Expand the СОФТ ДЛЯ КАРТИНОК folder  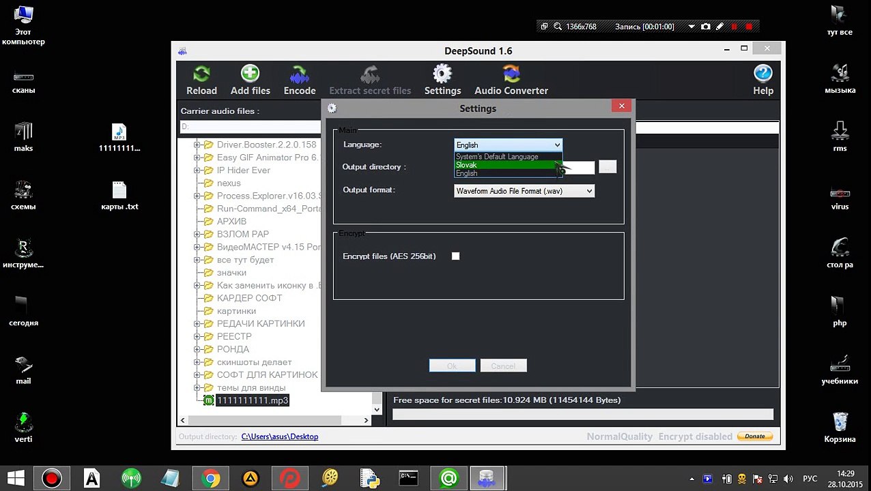197,374
